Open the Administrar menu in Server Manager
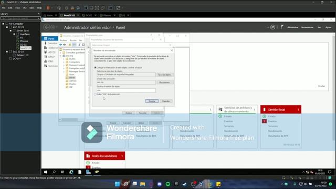 coord(292,27)
